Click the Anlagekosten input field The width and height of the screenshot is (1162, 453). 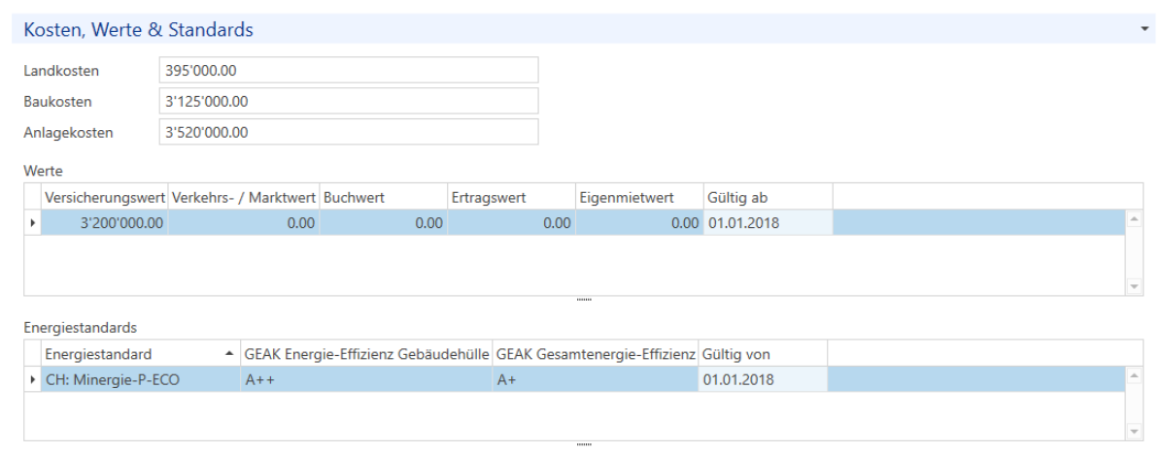(x=348, y=132)
